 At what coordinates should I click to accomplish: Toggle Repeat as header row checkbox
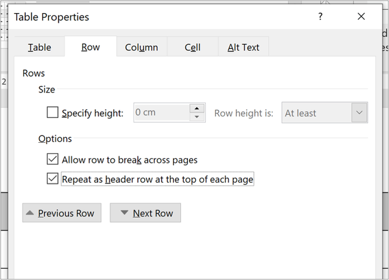[x=53, y=179]
